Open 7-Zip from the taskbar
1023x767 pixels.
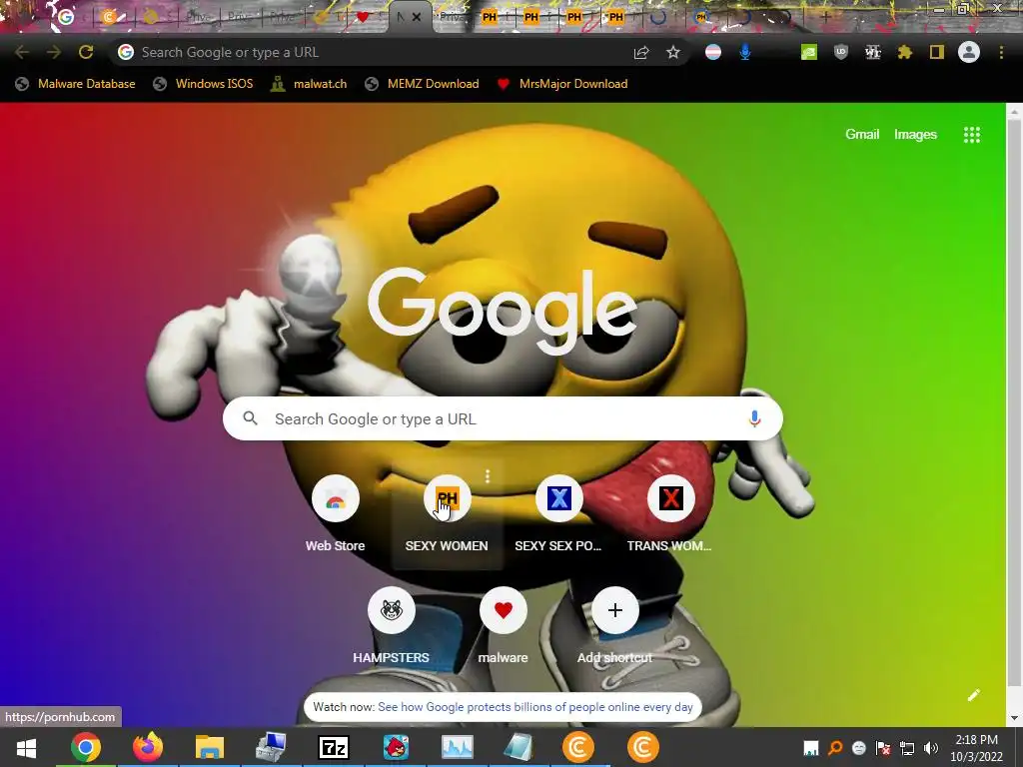[334, 747]
